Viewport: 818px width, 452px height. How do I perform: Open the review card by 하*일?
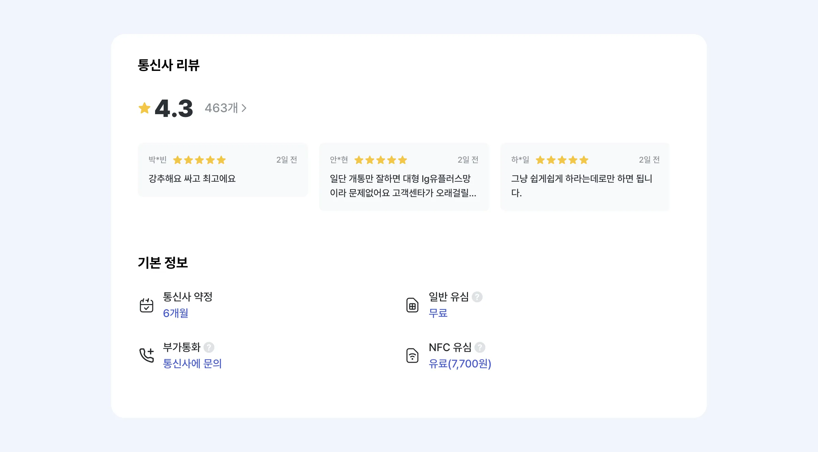(x=585, y=177)
